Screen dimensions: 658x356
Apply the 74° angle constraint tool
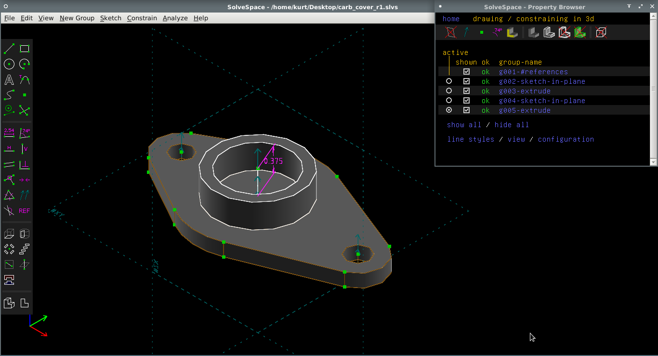click(25, 133)
